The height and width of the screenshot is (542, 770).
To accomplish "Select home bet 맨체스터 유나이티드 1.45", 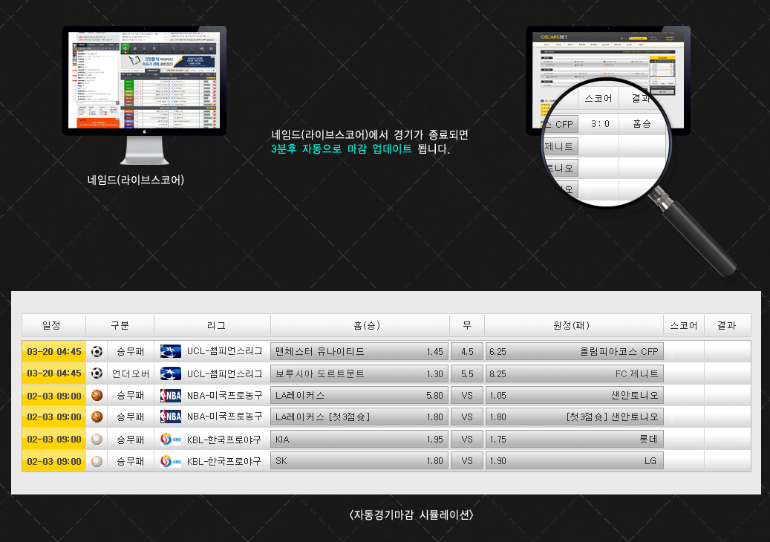I will coord(359,351).
